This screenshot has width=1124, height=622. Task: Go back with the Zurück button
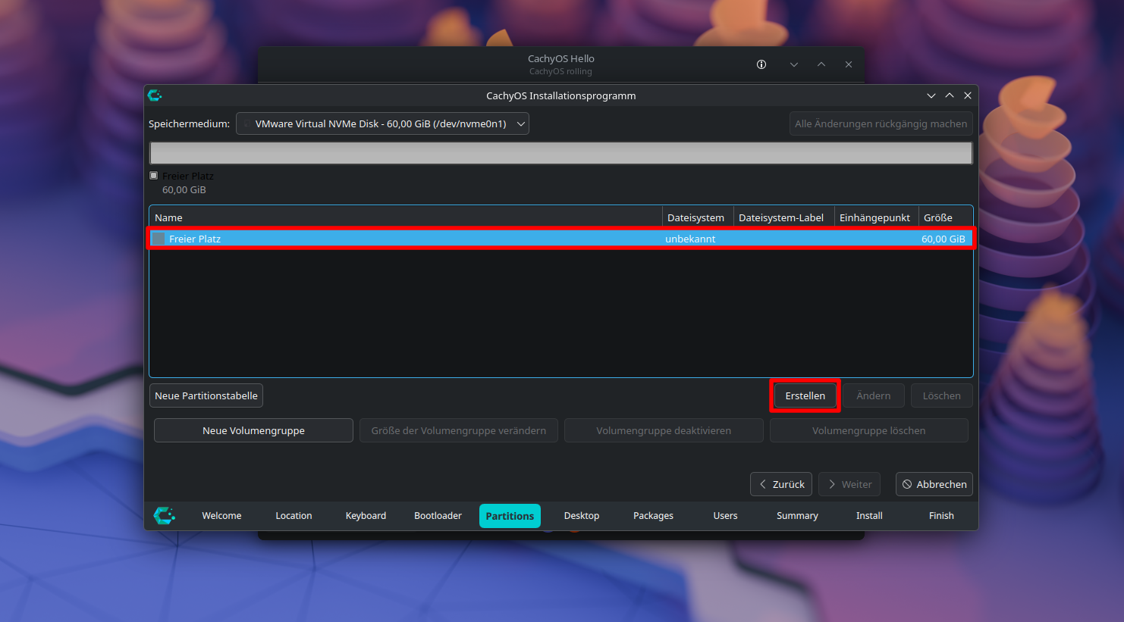pos(781,484)
